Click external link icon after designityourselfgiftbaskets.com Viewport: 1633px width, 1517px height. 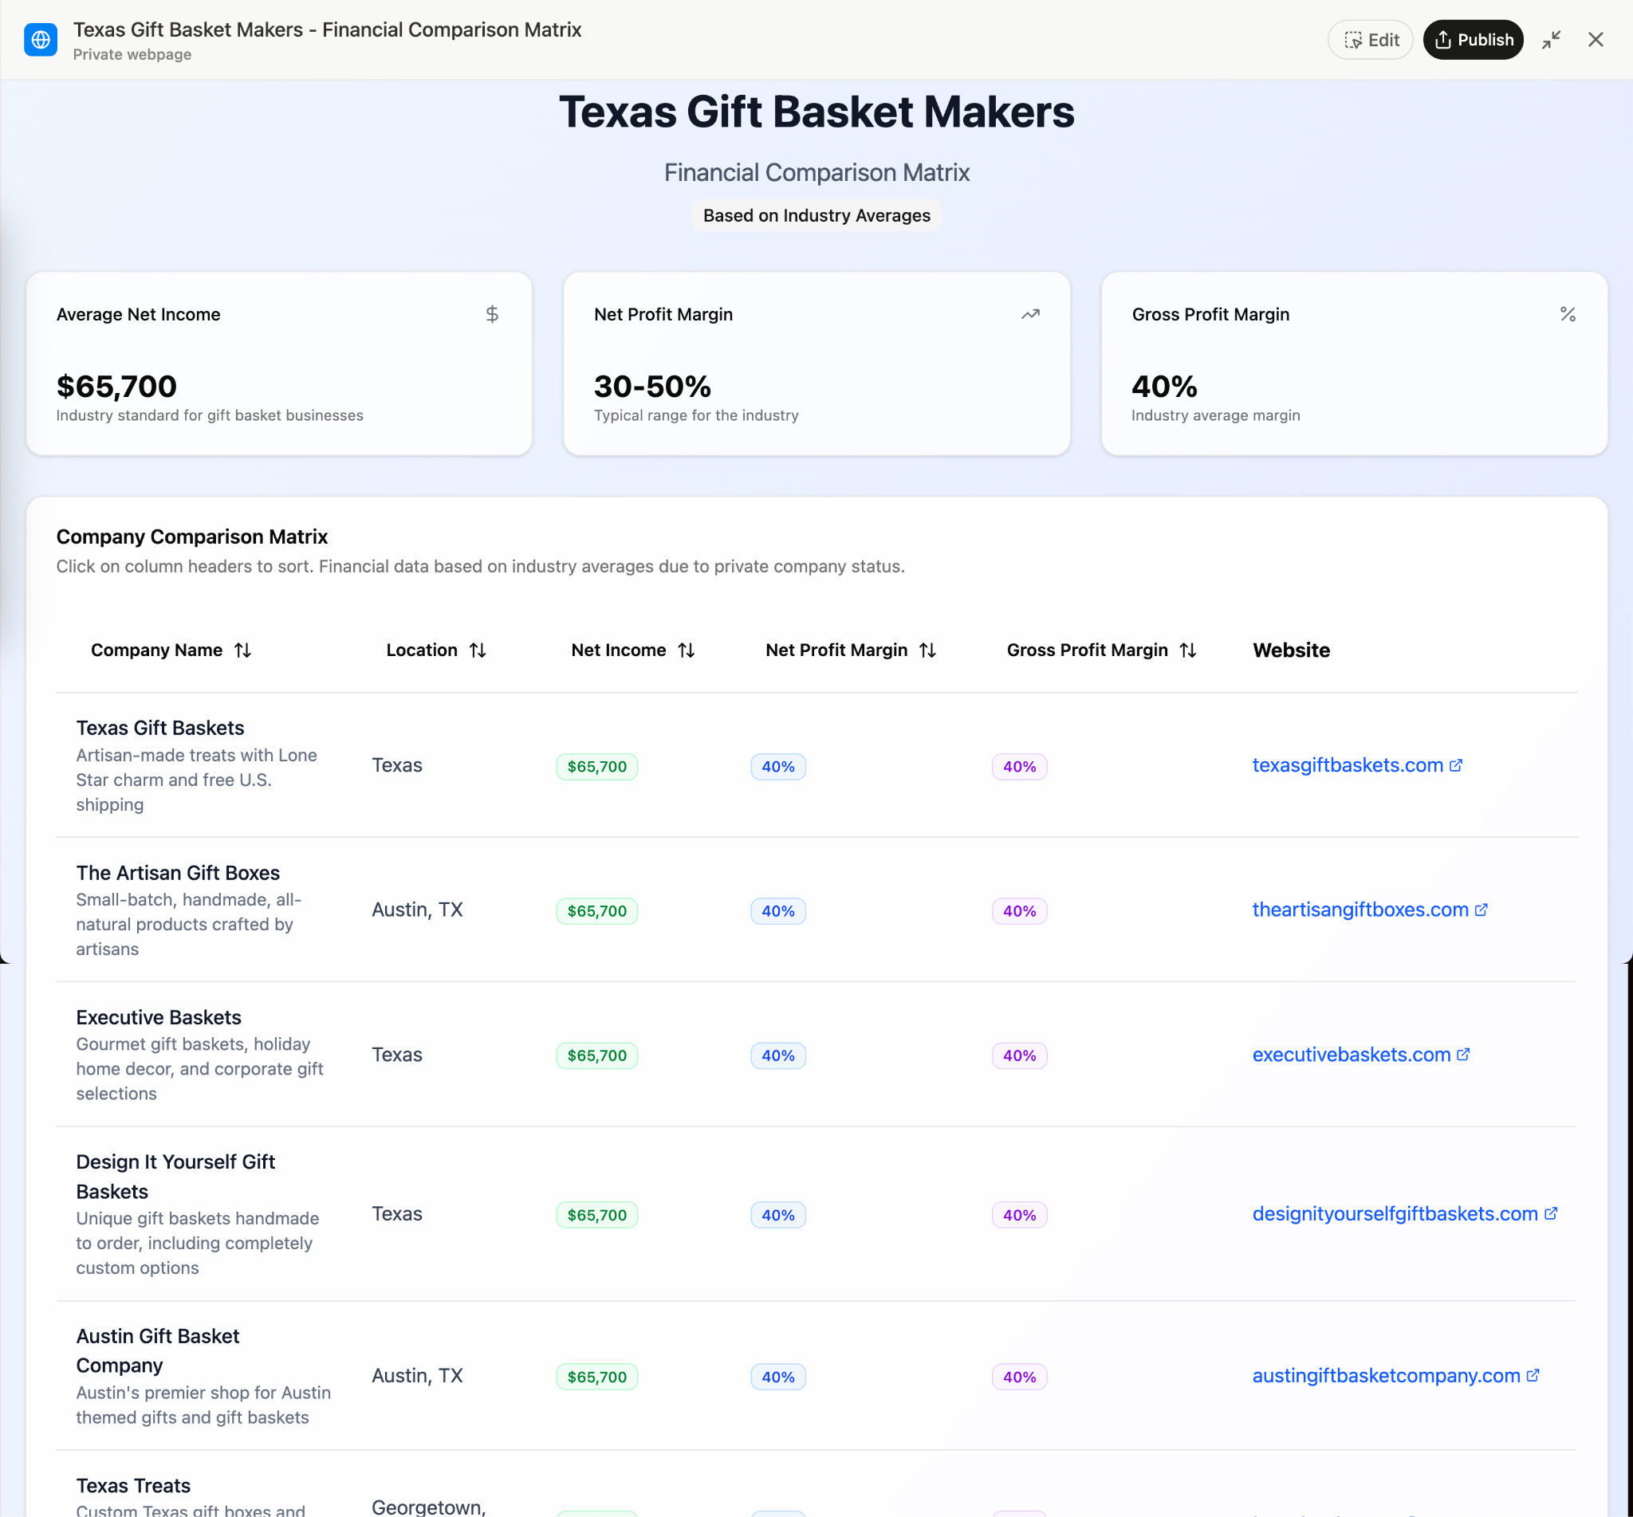[1551, 1213]
